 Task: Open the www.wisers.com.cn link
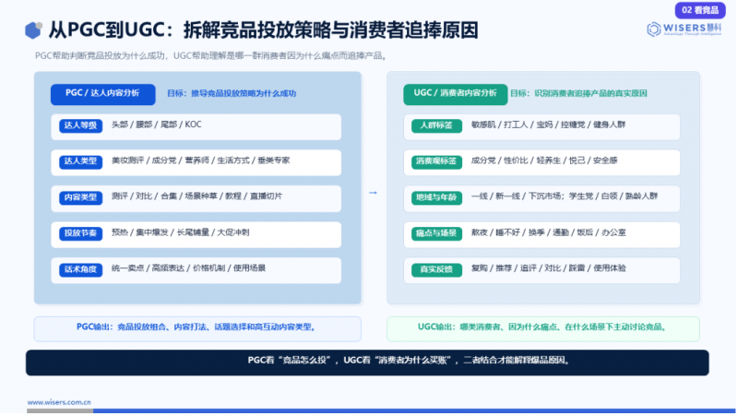[x=59, y=402]
